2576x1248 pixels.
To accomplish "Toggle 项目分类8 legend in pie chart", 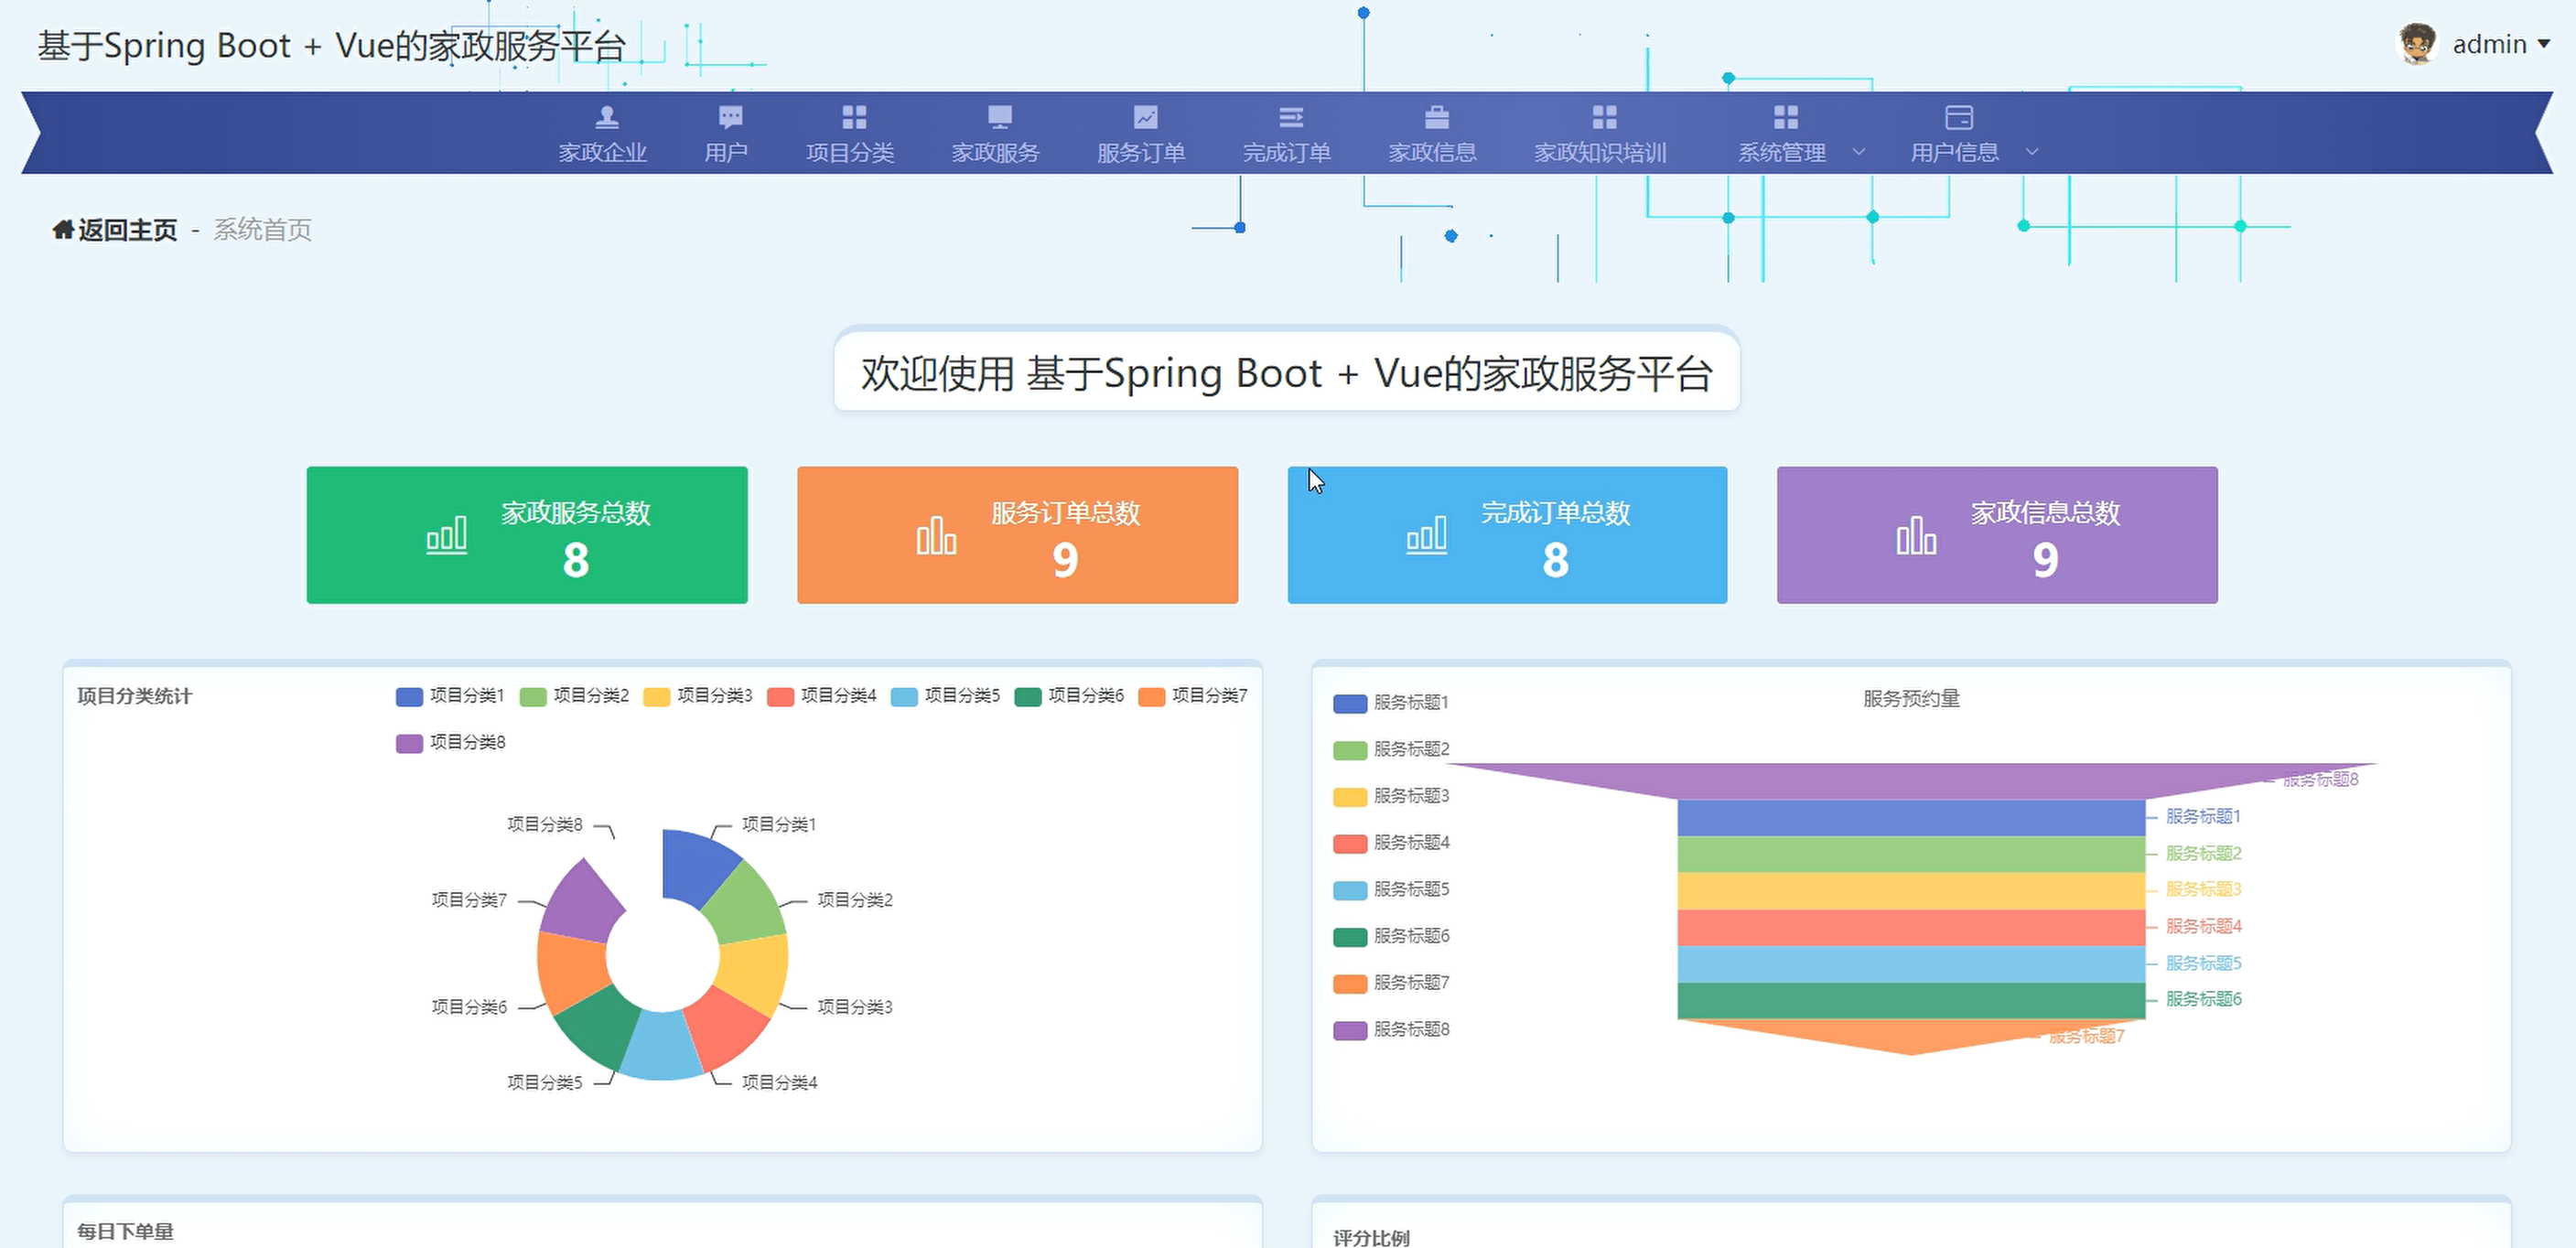I will click(450, 743).
